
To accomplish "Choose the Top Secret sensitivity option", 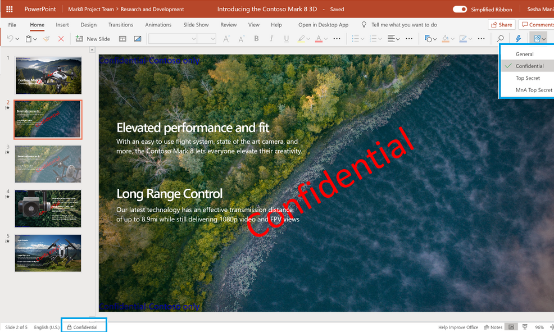I will (x=528, y=78).
